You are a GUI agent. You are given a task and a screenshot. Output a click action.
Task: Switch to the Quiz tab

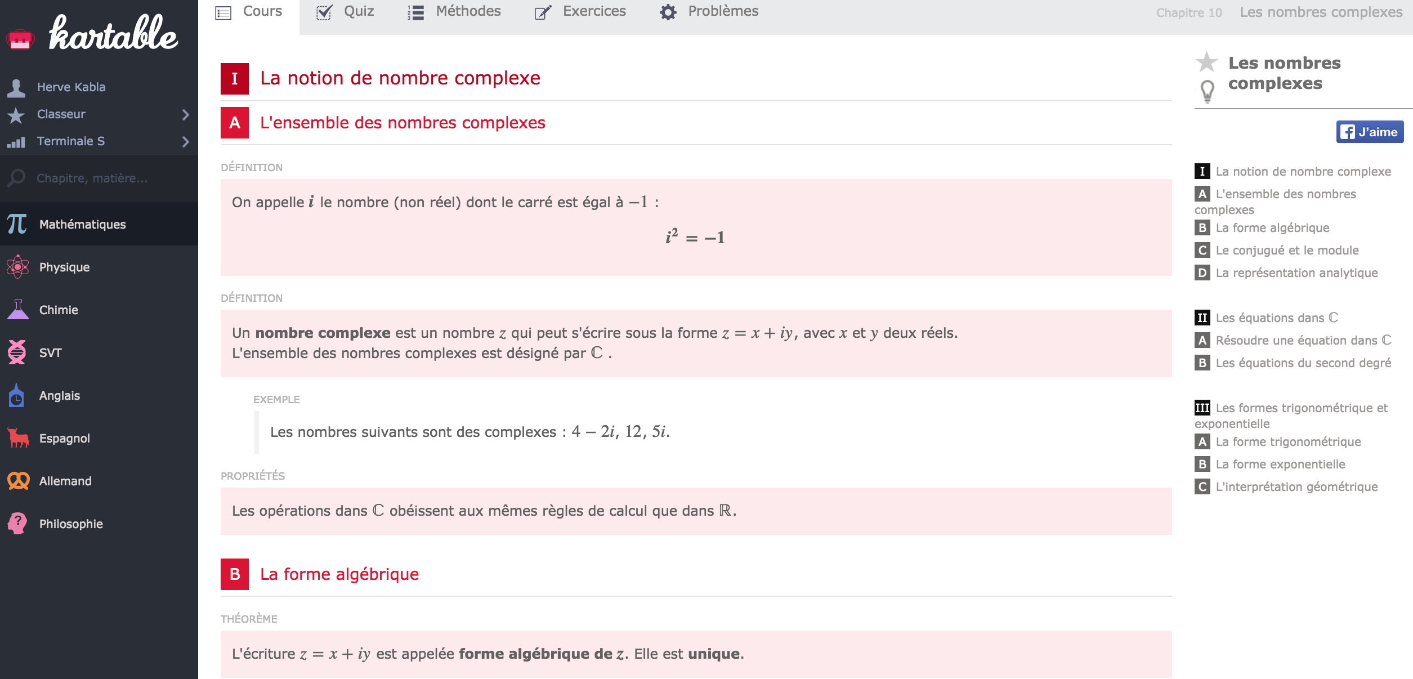(x=345, y=12)
